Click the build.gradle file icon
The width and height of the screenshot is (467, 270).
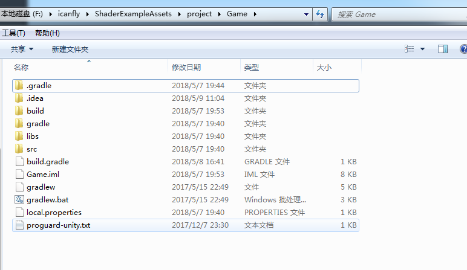click(x=19, y=161)
